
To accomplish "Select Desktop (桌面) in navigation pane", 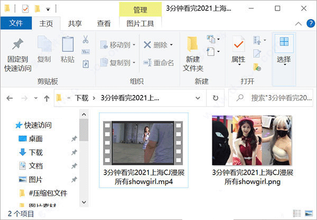I will coord(31,139).
